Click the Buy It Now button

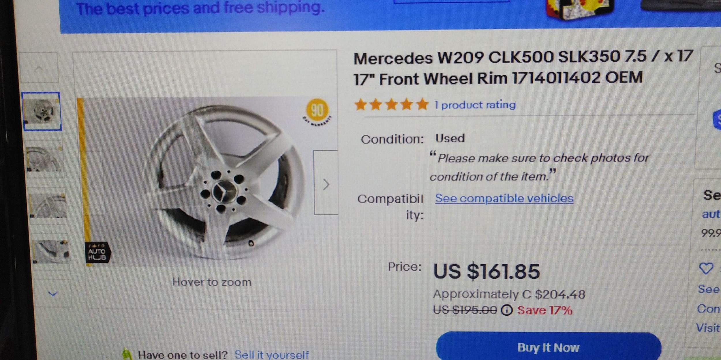coord(549,347)
